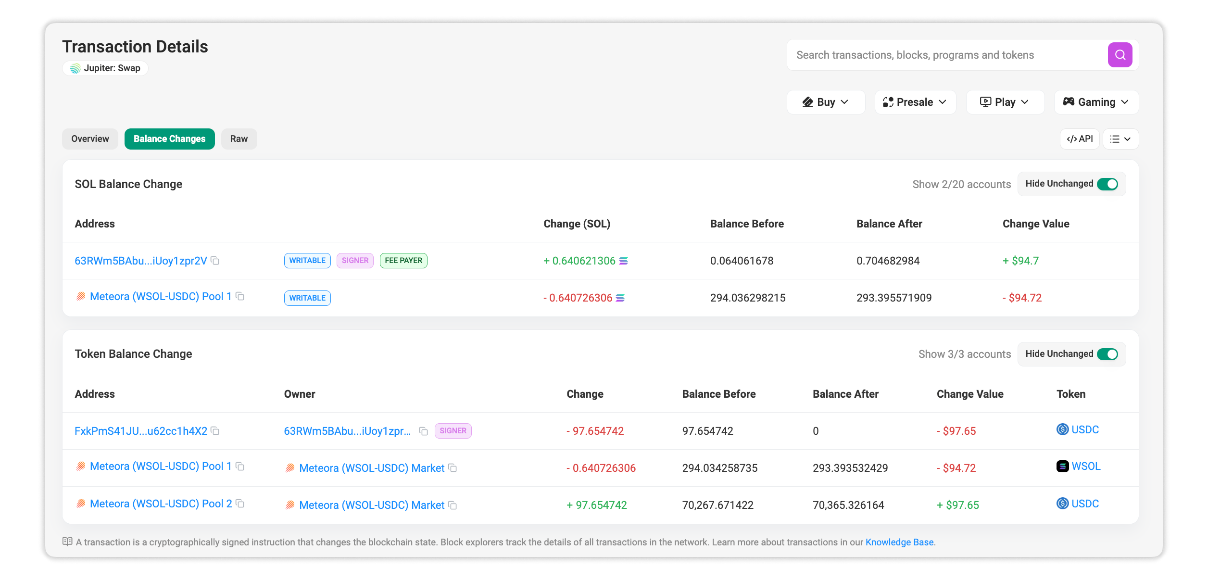Click the Change (SOL) column header
This screenshot has height=580, width=1208.
click(577, 224)
